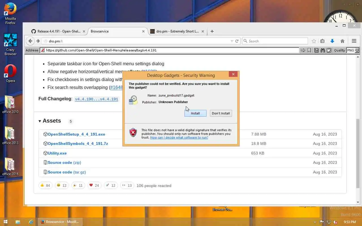
Task: Open Mozilla Firefox desktop shortcut
Action: pyautogui.click(x=10, y=14)
